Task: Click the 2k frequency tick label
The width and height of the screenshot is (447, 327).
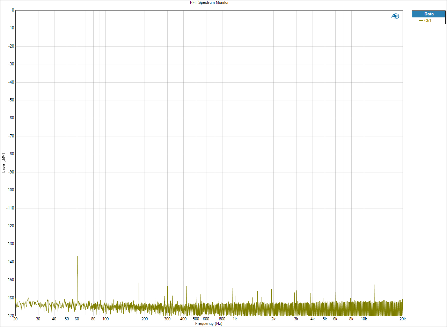Action: (273, 319)
